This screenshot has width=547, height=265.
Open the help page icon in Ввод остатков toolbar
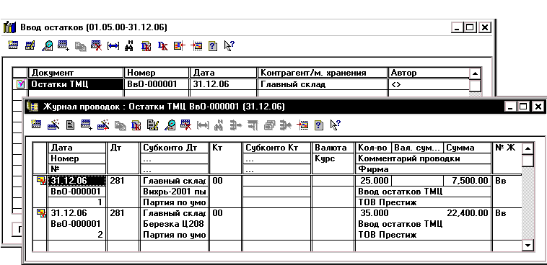212,46
